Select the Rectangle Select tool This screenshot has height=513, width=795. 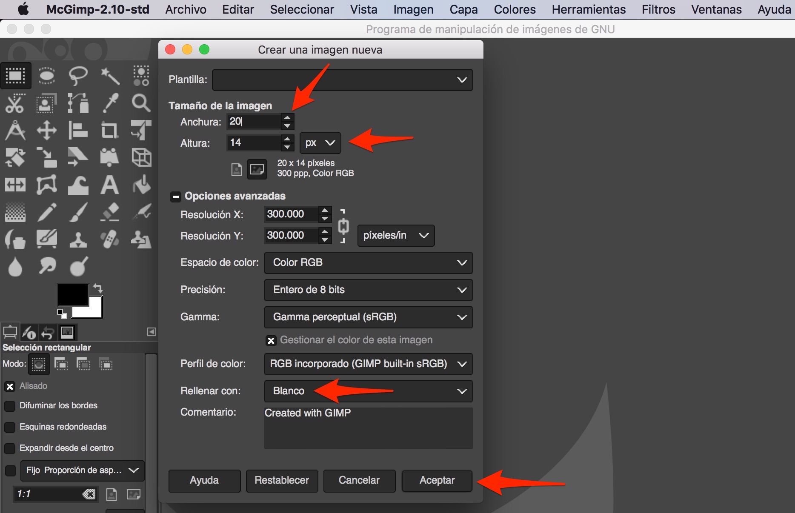coord(15,76)
